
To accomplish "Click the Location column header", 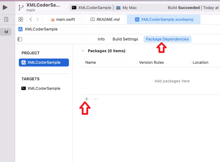I will pyautogui.click(x=200, y=63).
